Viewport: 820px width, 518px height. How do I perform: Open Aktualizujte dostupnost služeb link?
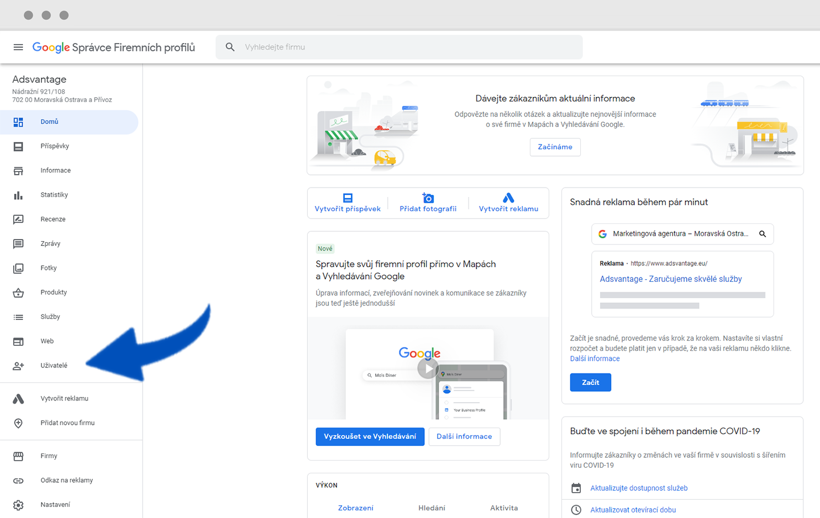[639, 488]
